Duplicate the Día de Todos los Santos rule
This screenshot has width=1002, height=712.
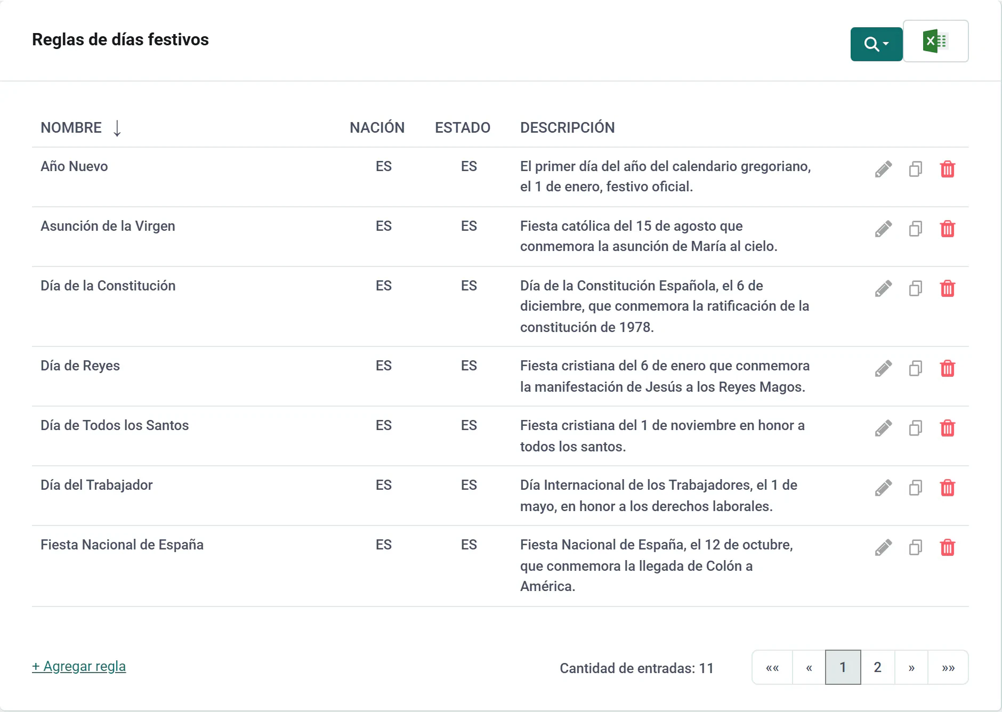click(916, 428)
